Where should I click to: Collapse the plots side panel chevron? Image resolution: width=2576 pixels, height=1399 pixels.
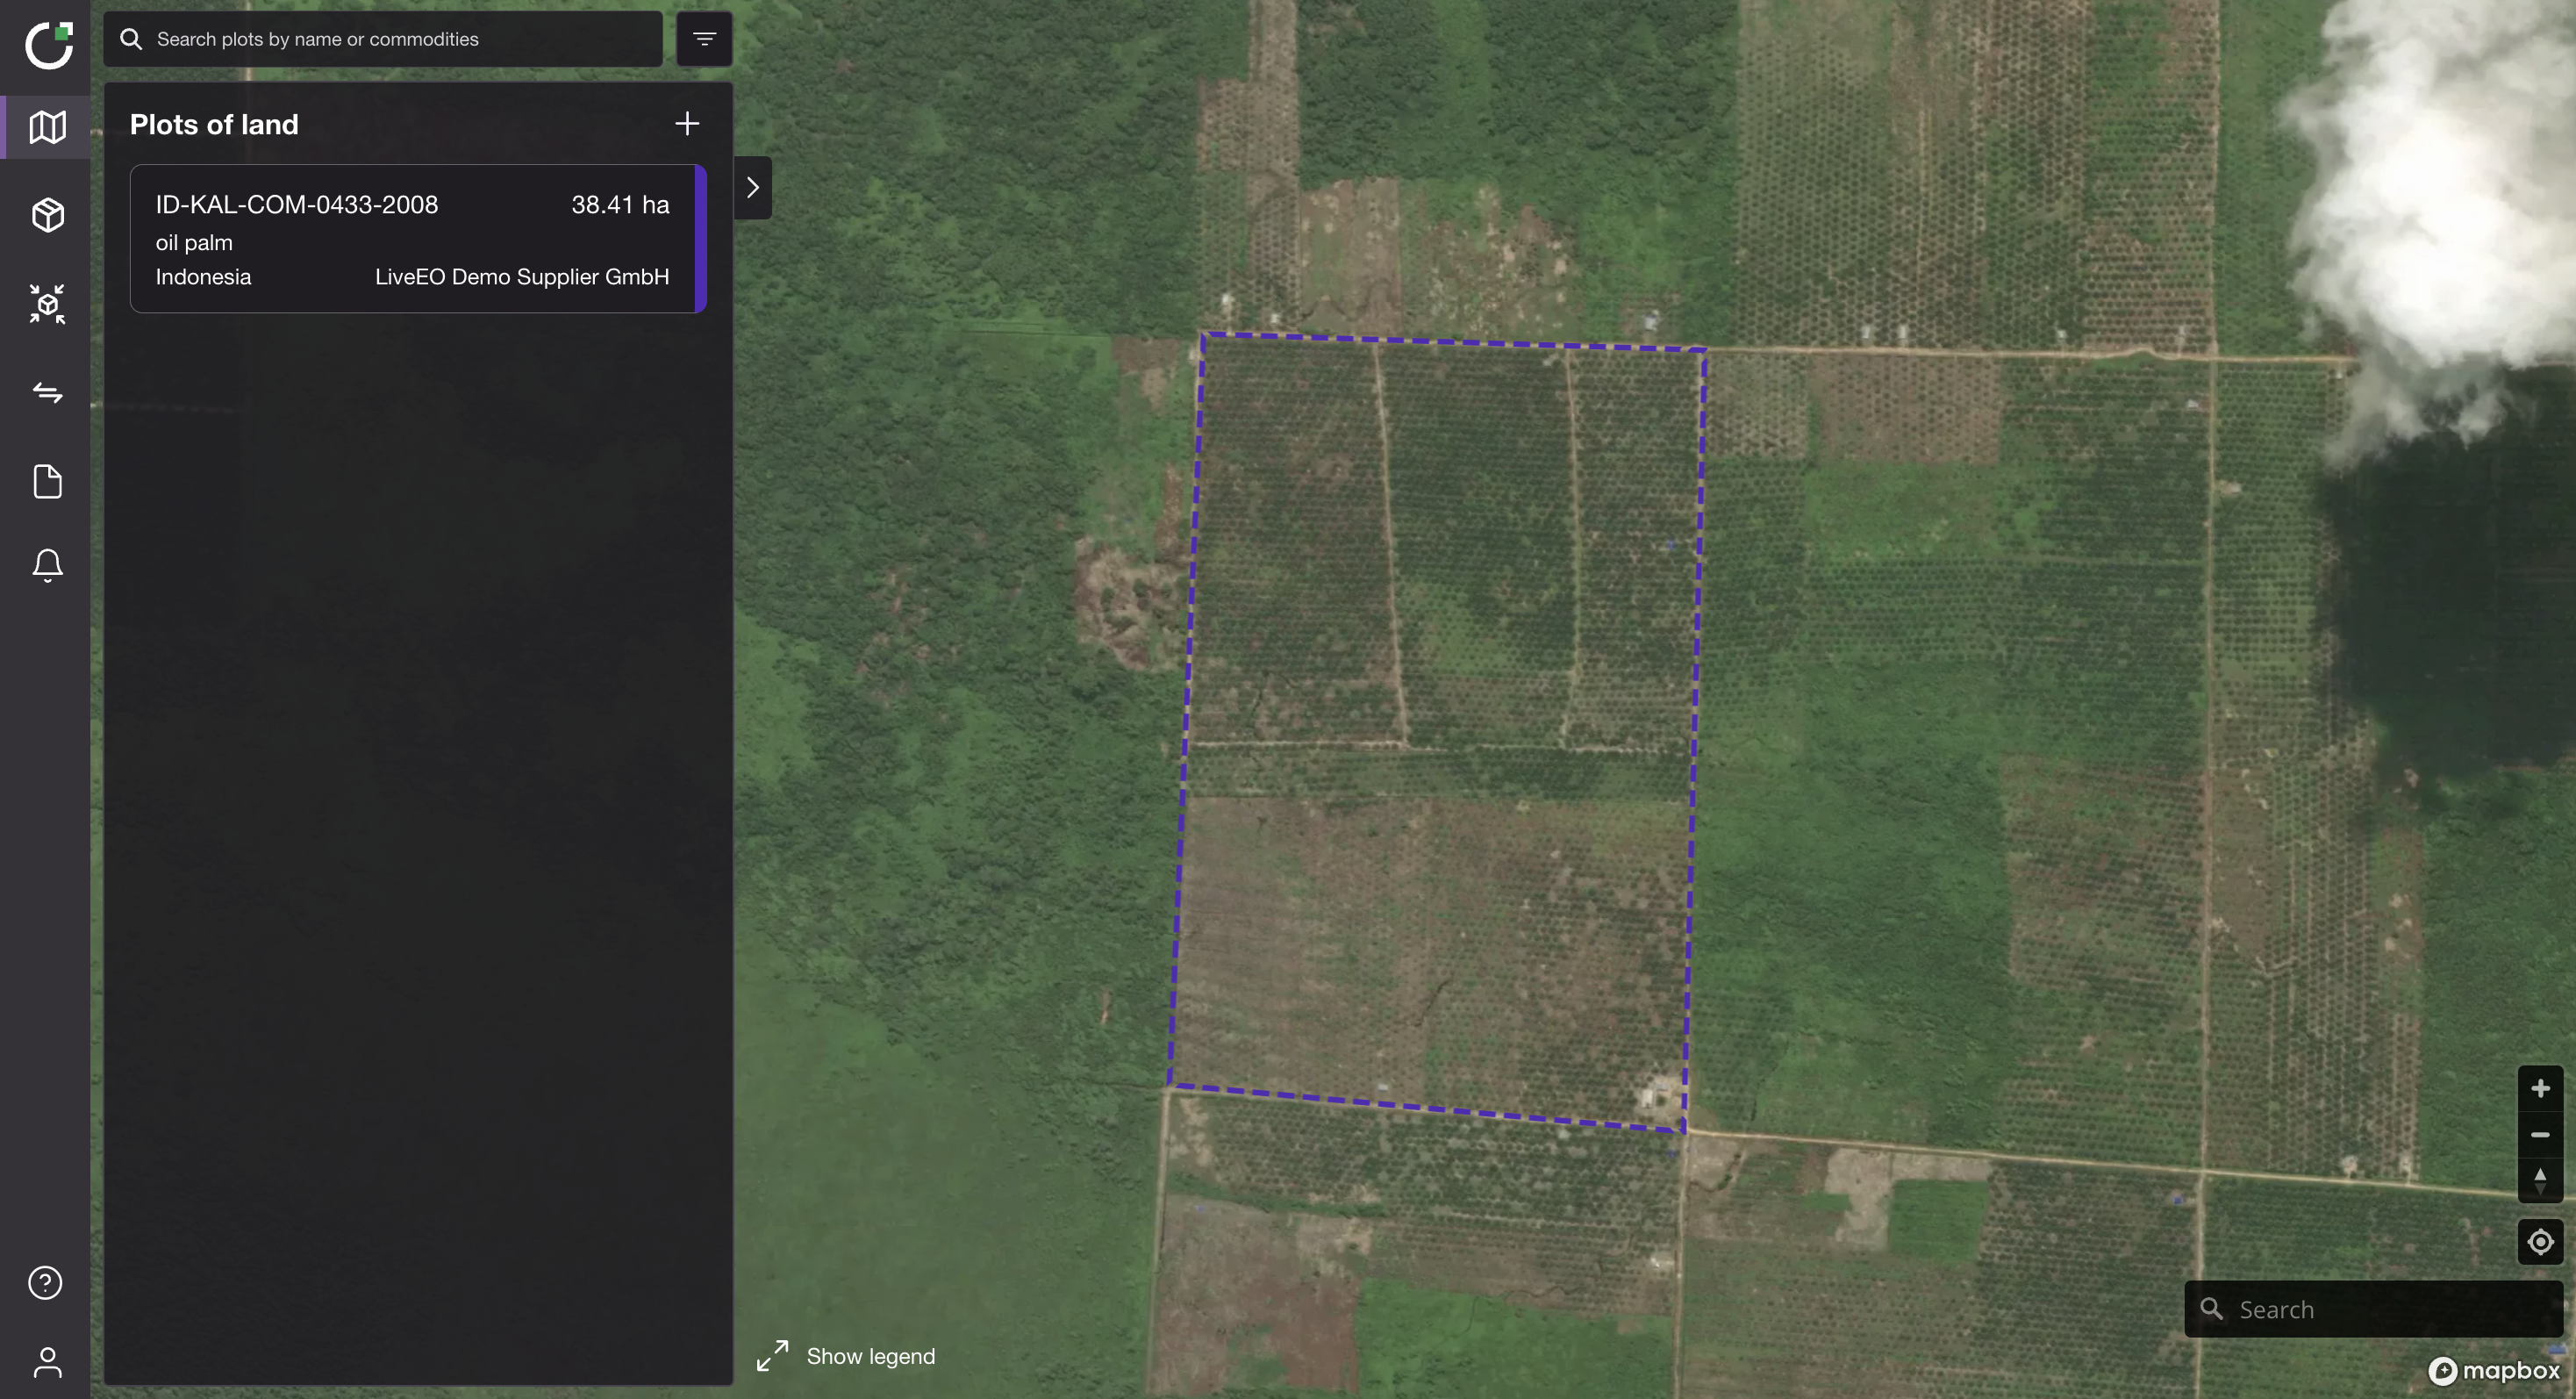pos(753,188)
